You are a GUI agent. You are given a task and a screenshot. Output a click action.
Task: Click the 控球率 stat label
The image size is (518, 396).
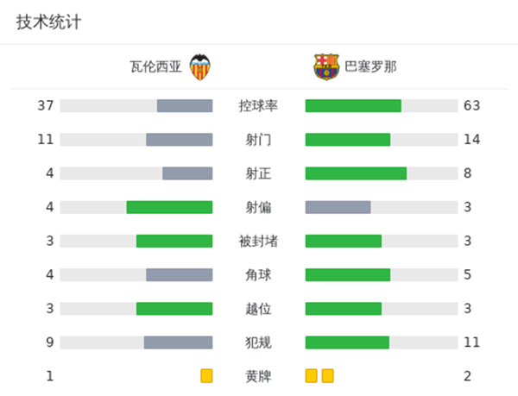[x=258, y=106]
